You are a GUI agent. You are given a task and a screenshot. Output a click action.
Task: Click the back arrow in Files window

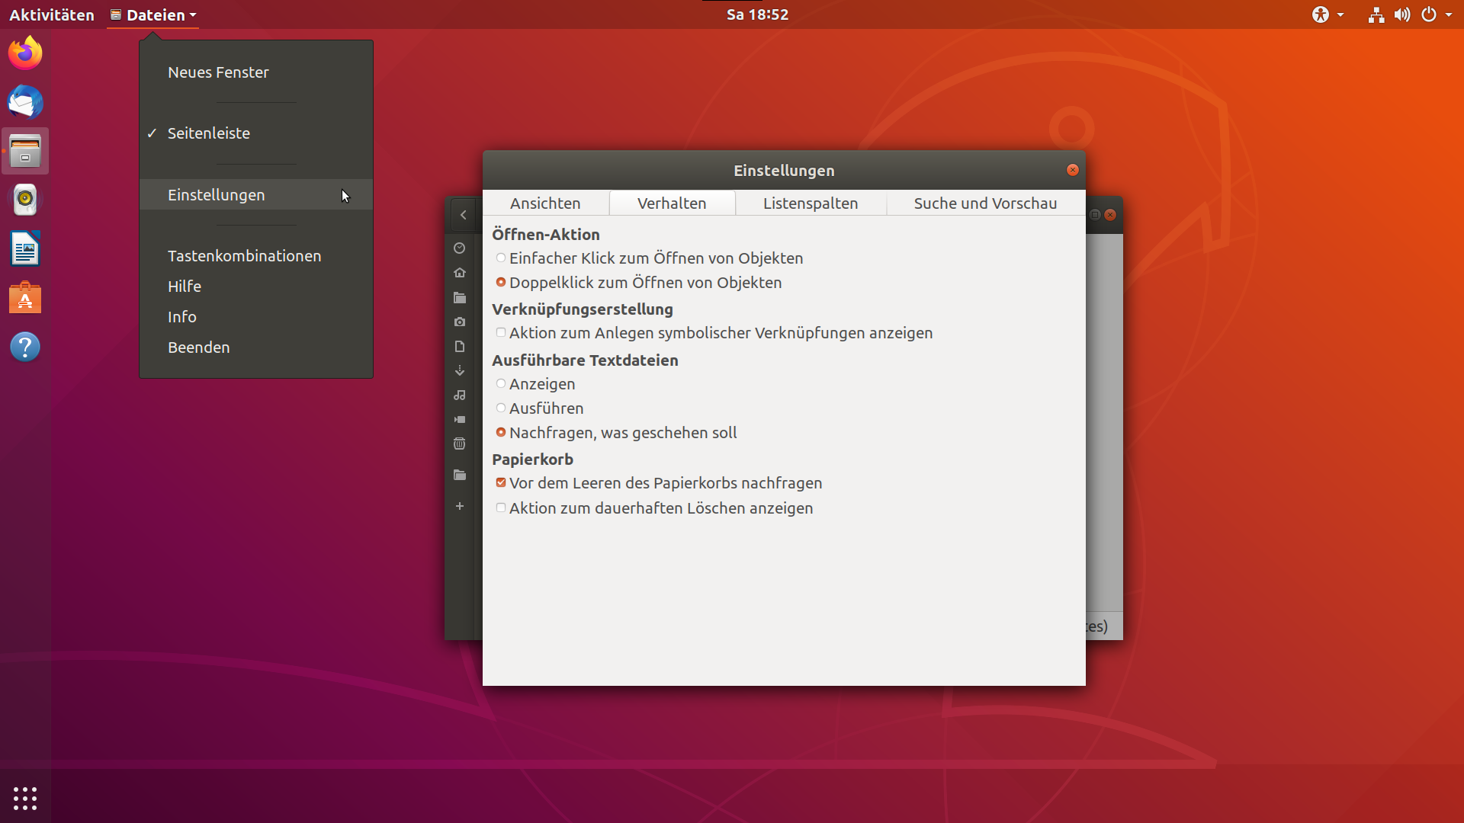pyautogui.click(x=464, y=215)
